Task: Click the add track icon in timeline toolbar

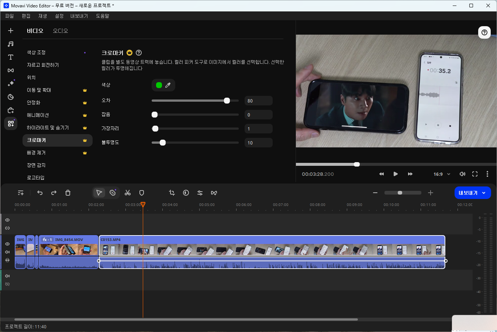Action: coord(21,193)
